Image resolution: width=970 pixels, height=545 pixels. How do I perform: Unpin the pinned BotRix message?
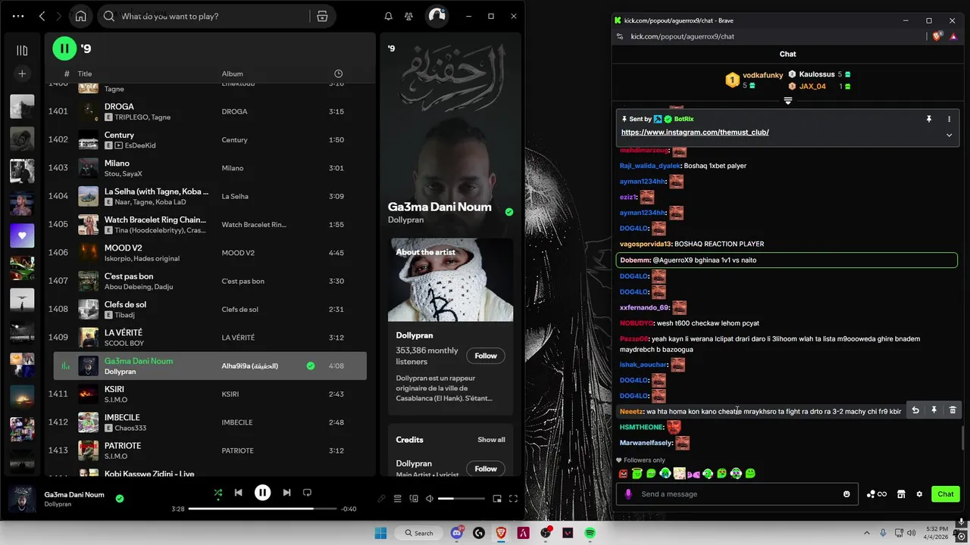928,119
